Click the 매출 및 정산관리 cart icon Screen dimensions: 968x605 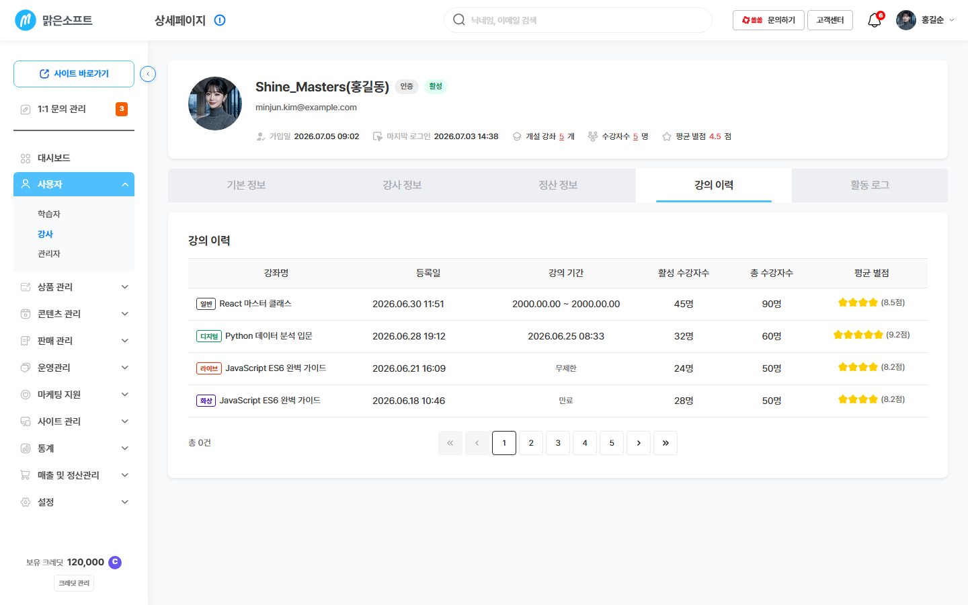click(x=26, y=475)
